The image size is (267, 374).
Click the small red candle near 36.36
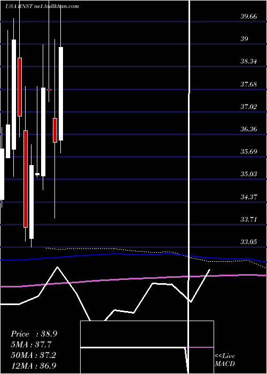[55, 130]
